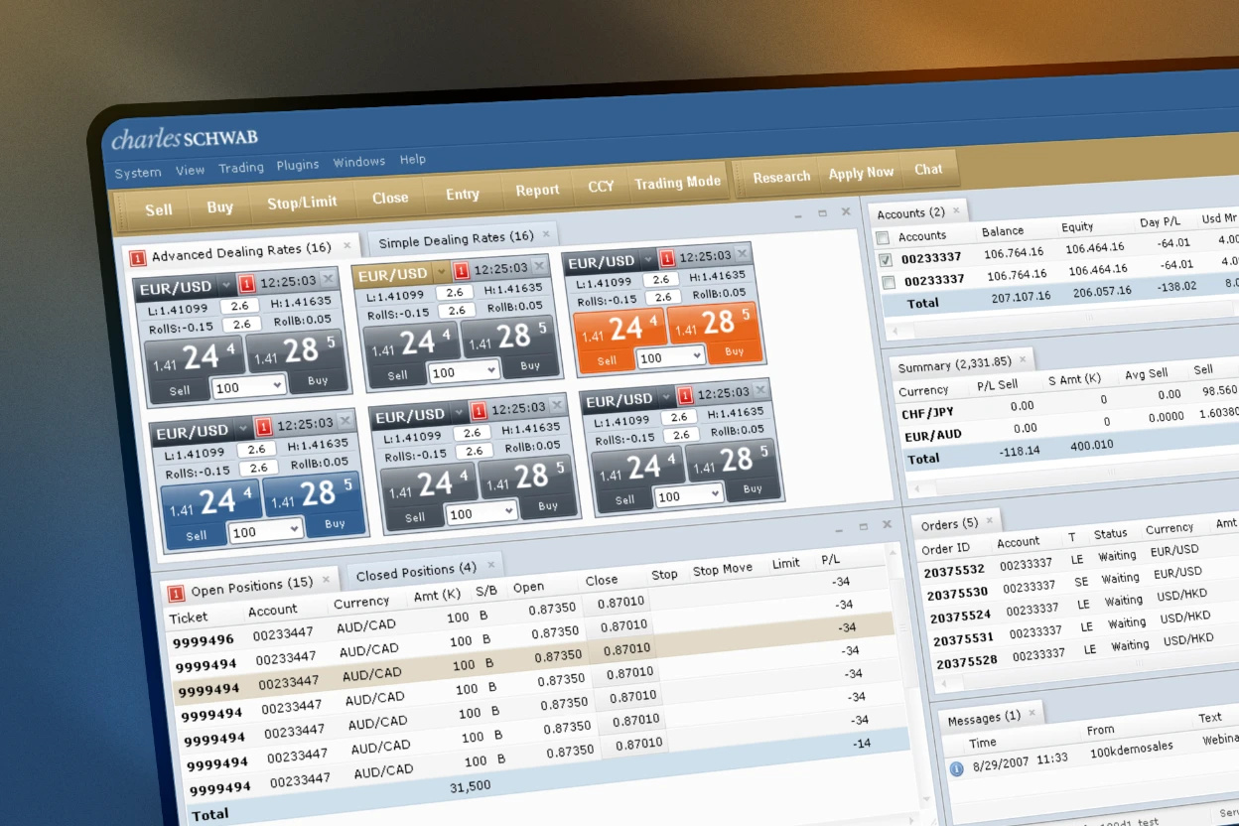Click the Report toolbar item
The width and height of the screenshot is (1239, 826).
(536, 190)
